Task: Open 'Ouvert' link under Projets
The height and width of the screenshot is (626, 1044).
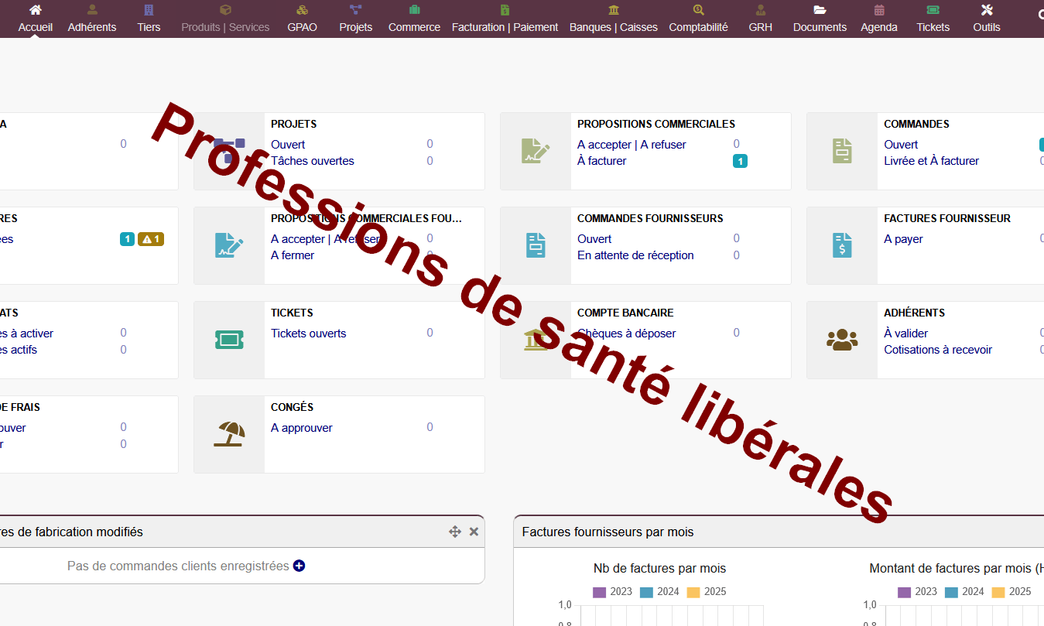Action: (288, 145)
